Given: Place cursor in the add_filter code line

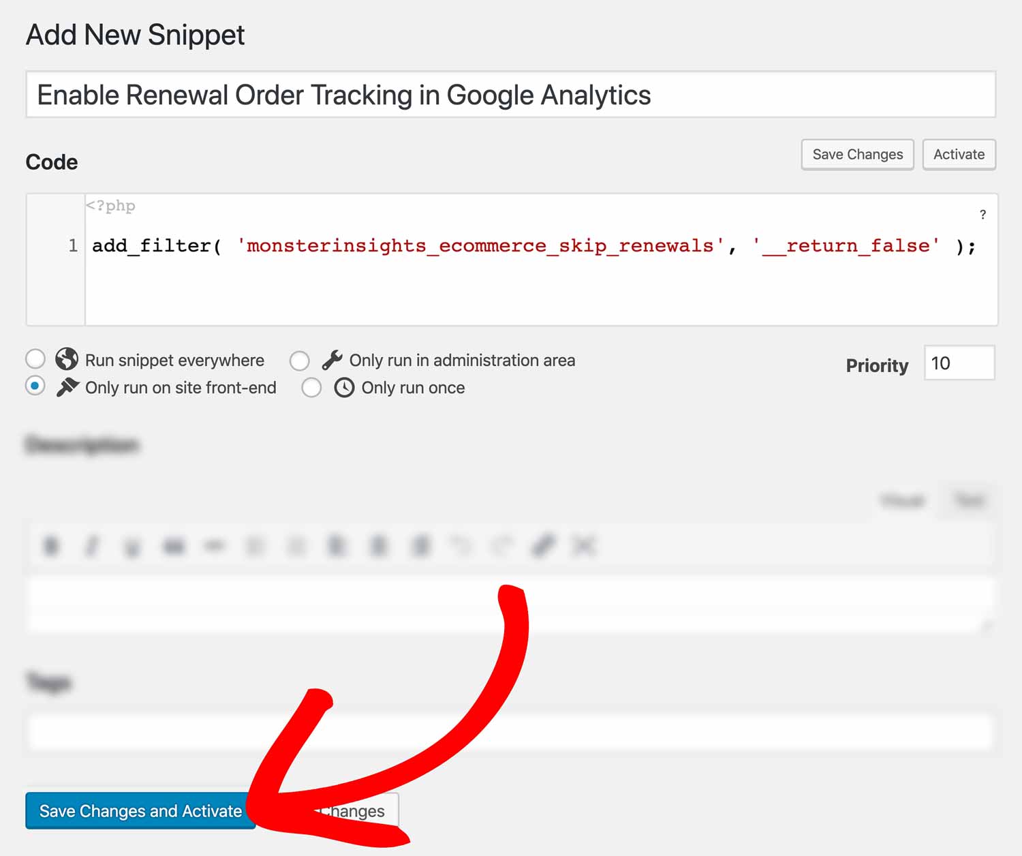Looking at the screenshot, I should [x=534, y=245].
